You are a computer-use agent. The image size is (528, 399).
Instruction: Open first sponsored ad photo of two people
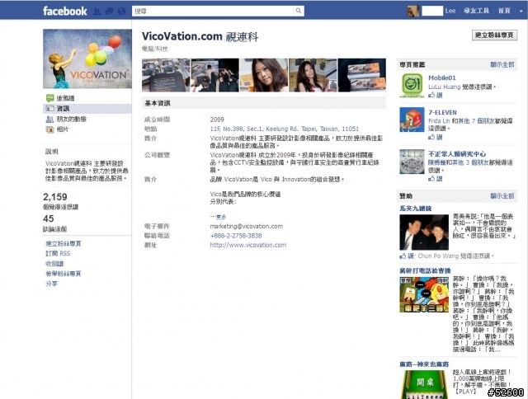coord(424,232)
